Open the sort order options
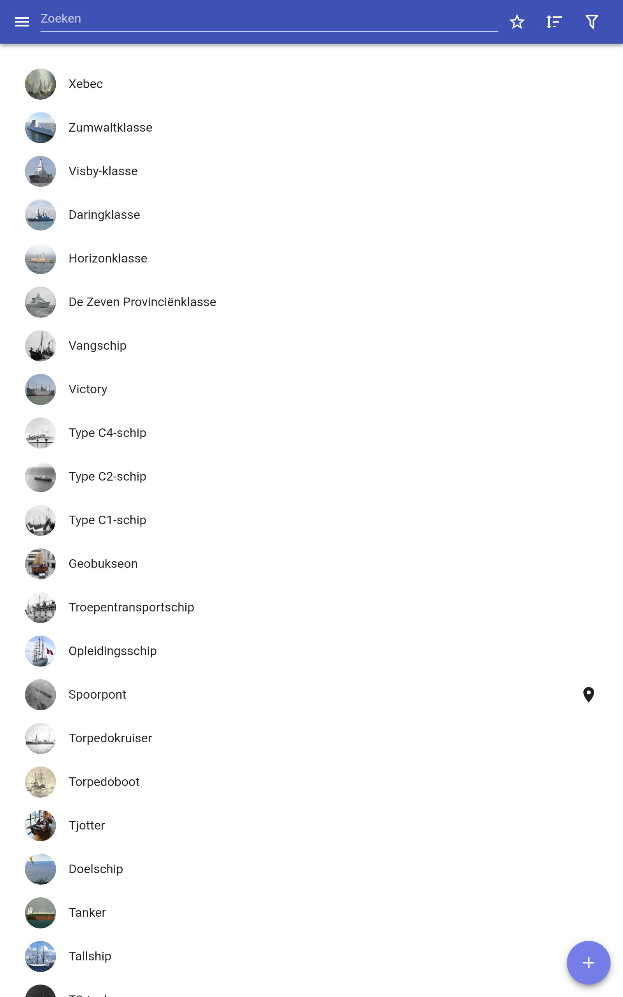Screen dimensions: 623x997 (x=554, y=22)
